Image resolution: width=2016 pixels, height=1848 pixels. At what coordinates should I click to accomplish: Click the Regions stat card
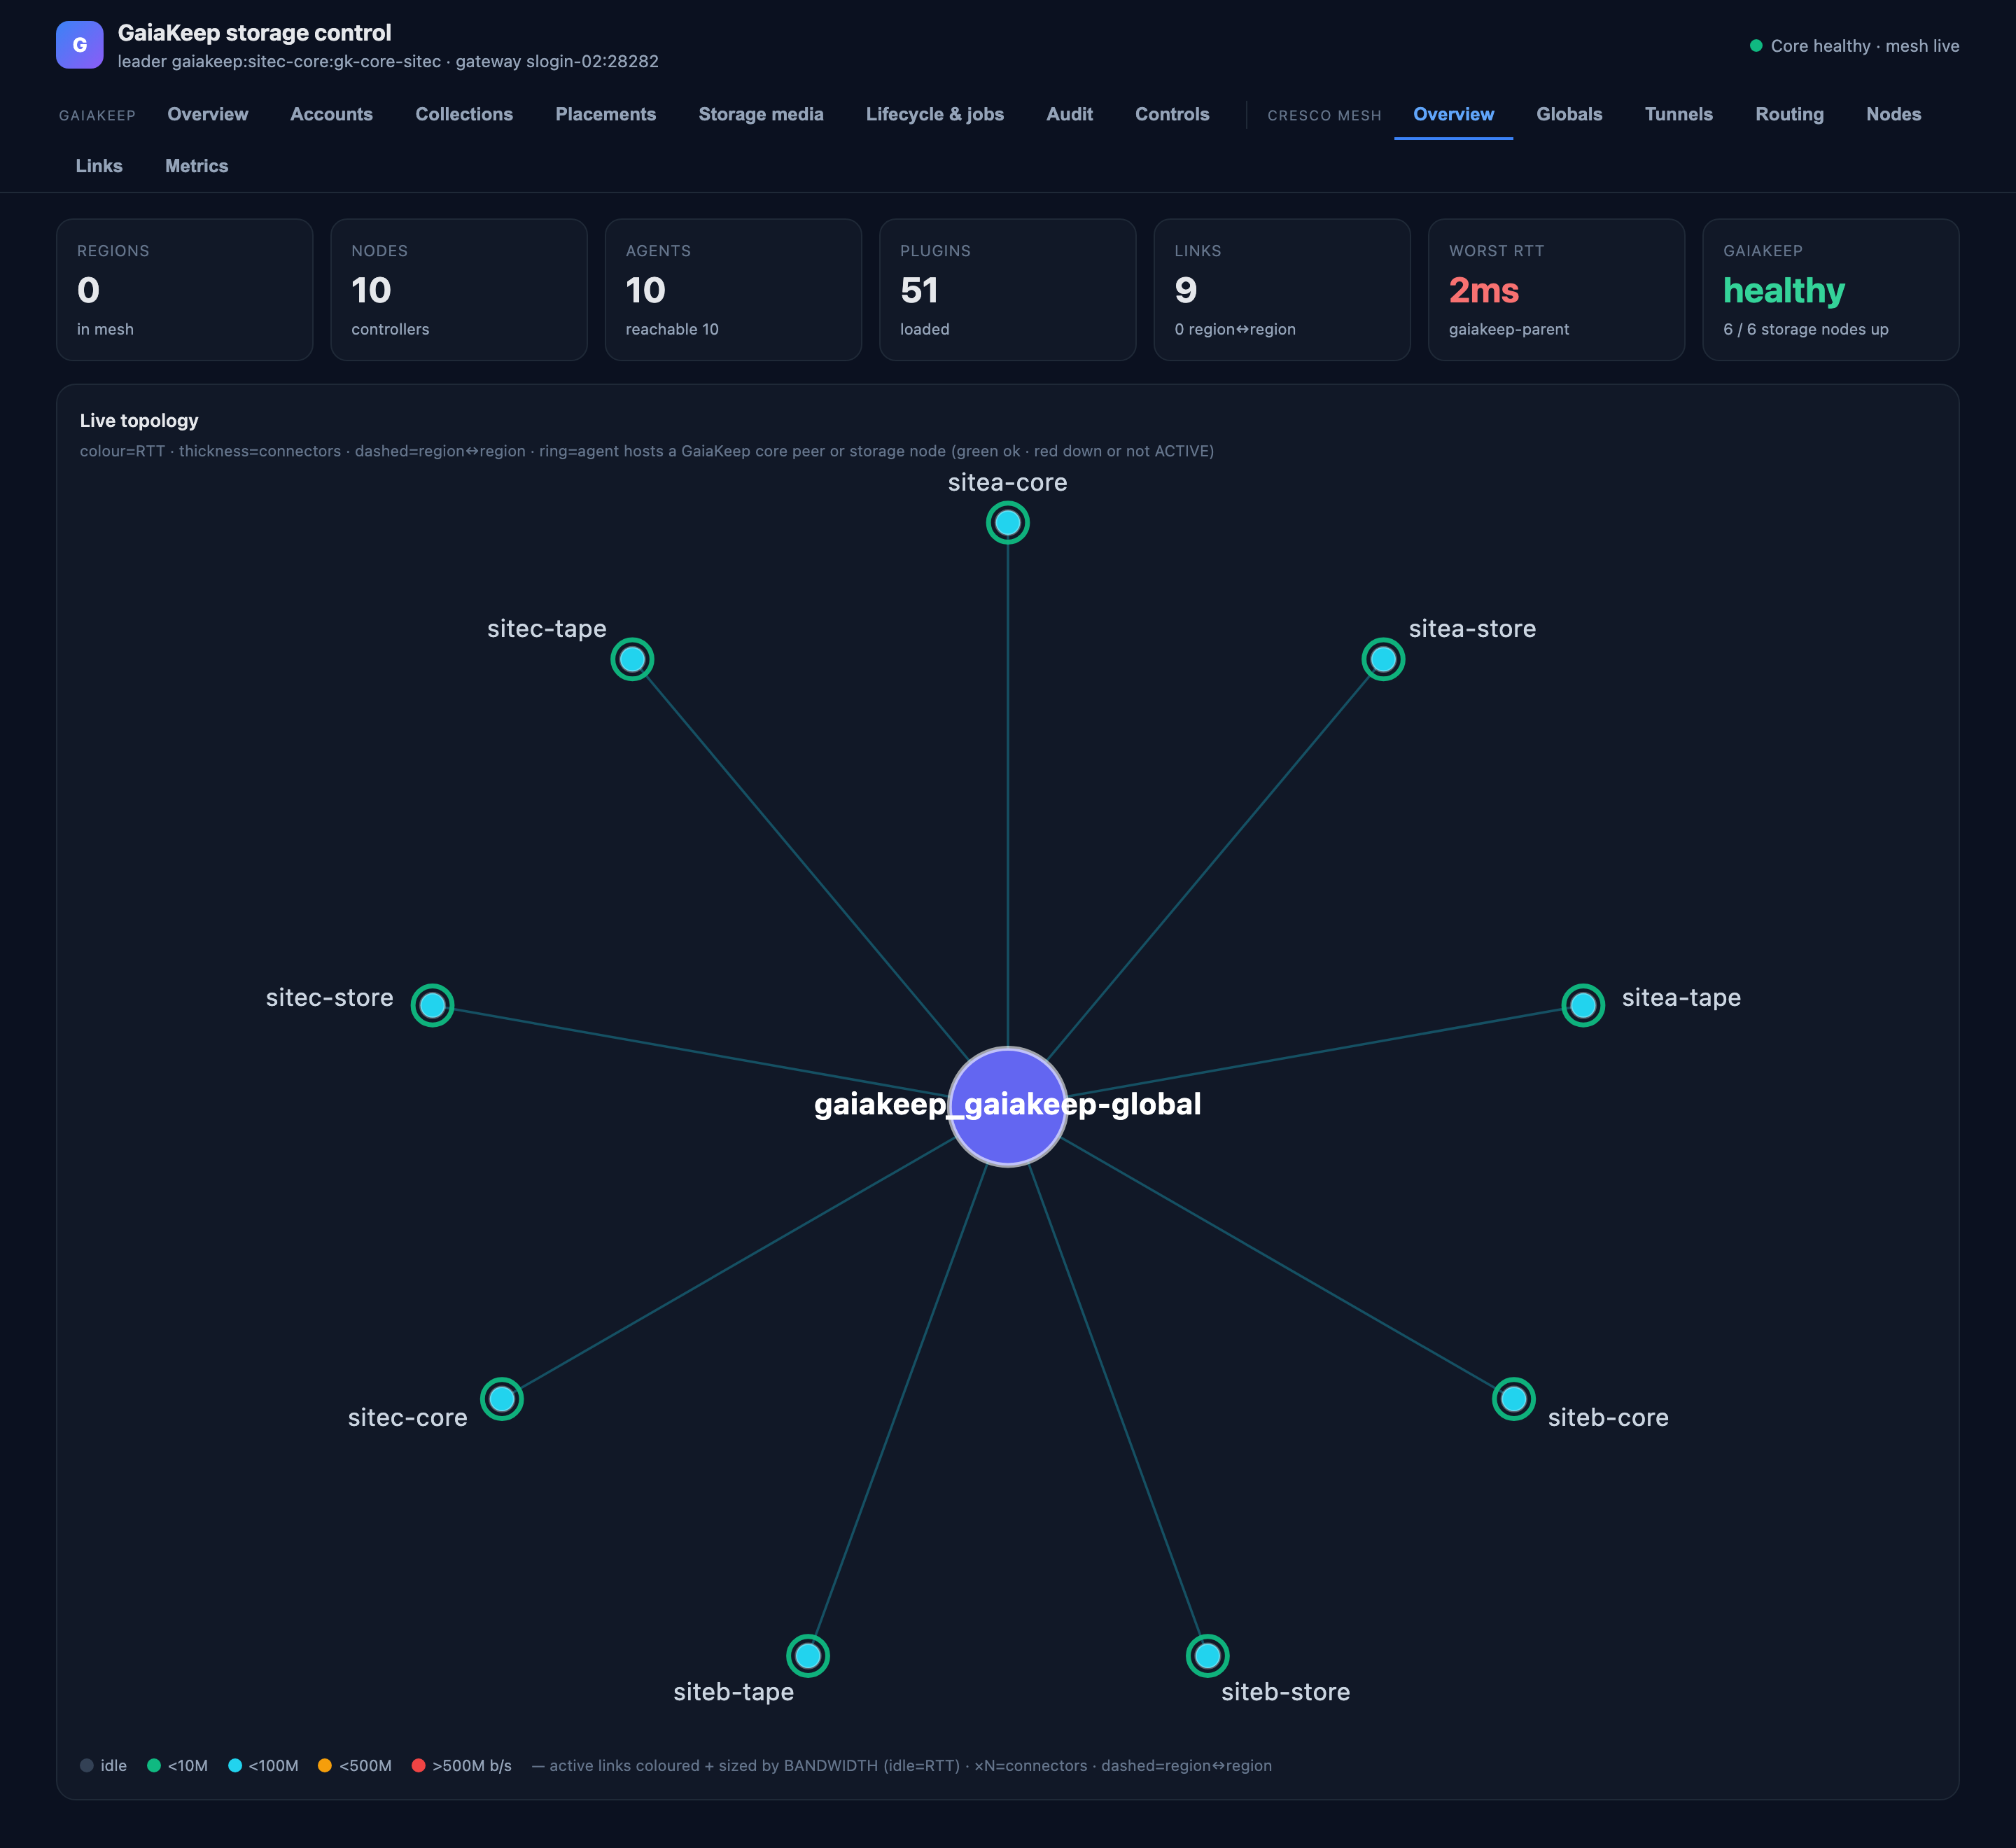pos(185,290)
